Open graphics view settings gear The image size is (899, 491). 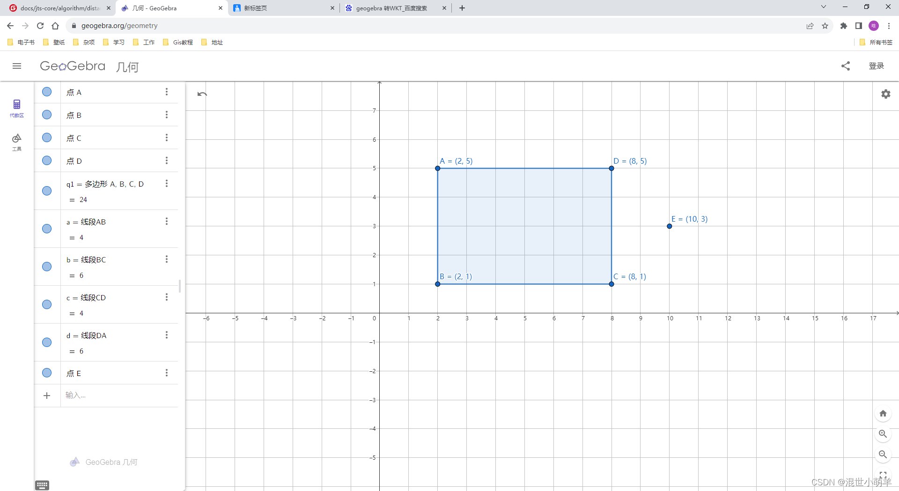pos(886,94)
